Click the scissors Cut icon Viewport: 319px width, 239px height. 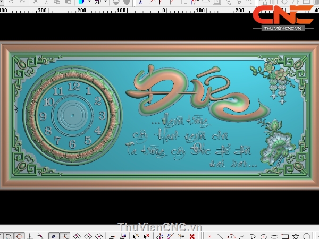pos(46,2)
